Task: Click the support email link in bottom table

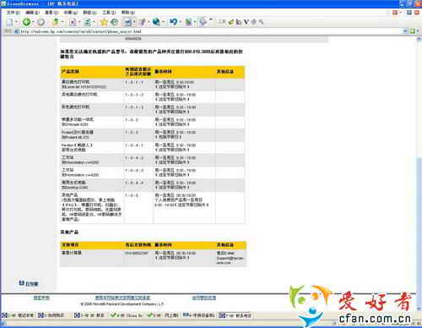Action: pos(230,260)
